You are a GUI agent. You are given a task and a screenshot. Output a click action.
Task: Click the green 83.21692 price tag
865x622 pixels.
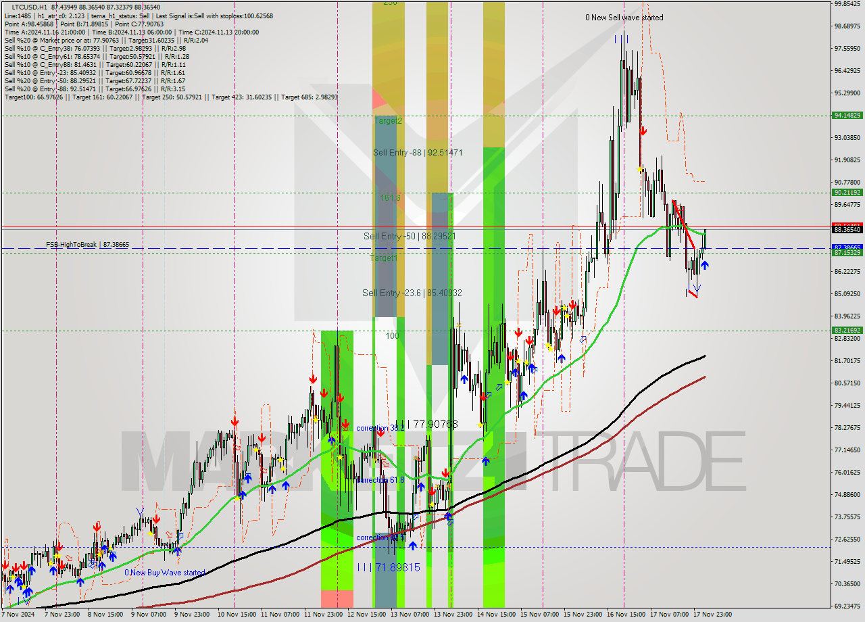[x=847, y=331]
